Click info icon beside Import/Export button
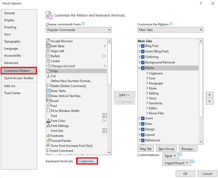This screenshot has height=178, width=218. 193,161
